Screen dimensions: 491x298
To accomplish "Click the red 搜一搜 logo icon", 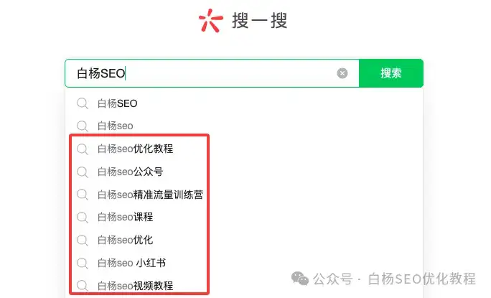I will [x=211, y=20].
